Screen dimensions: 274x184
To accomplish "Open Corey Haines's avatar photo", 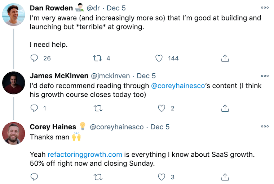I will [x=13, y=134].
